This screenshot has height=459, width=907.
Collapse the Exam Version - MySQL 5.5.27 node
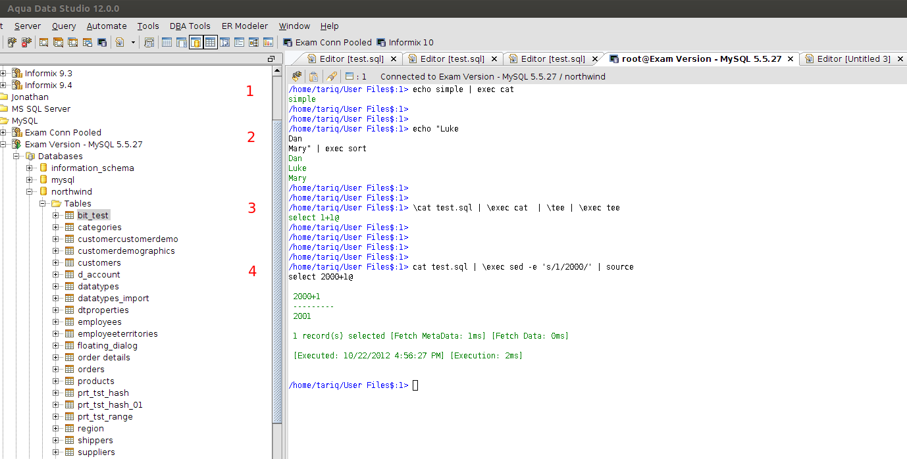[x=3, y=144]
